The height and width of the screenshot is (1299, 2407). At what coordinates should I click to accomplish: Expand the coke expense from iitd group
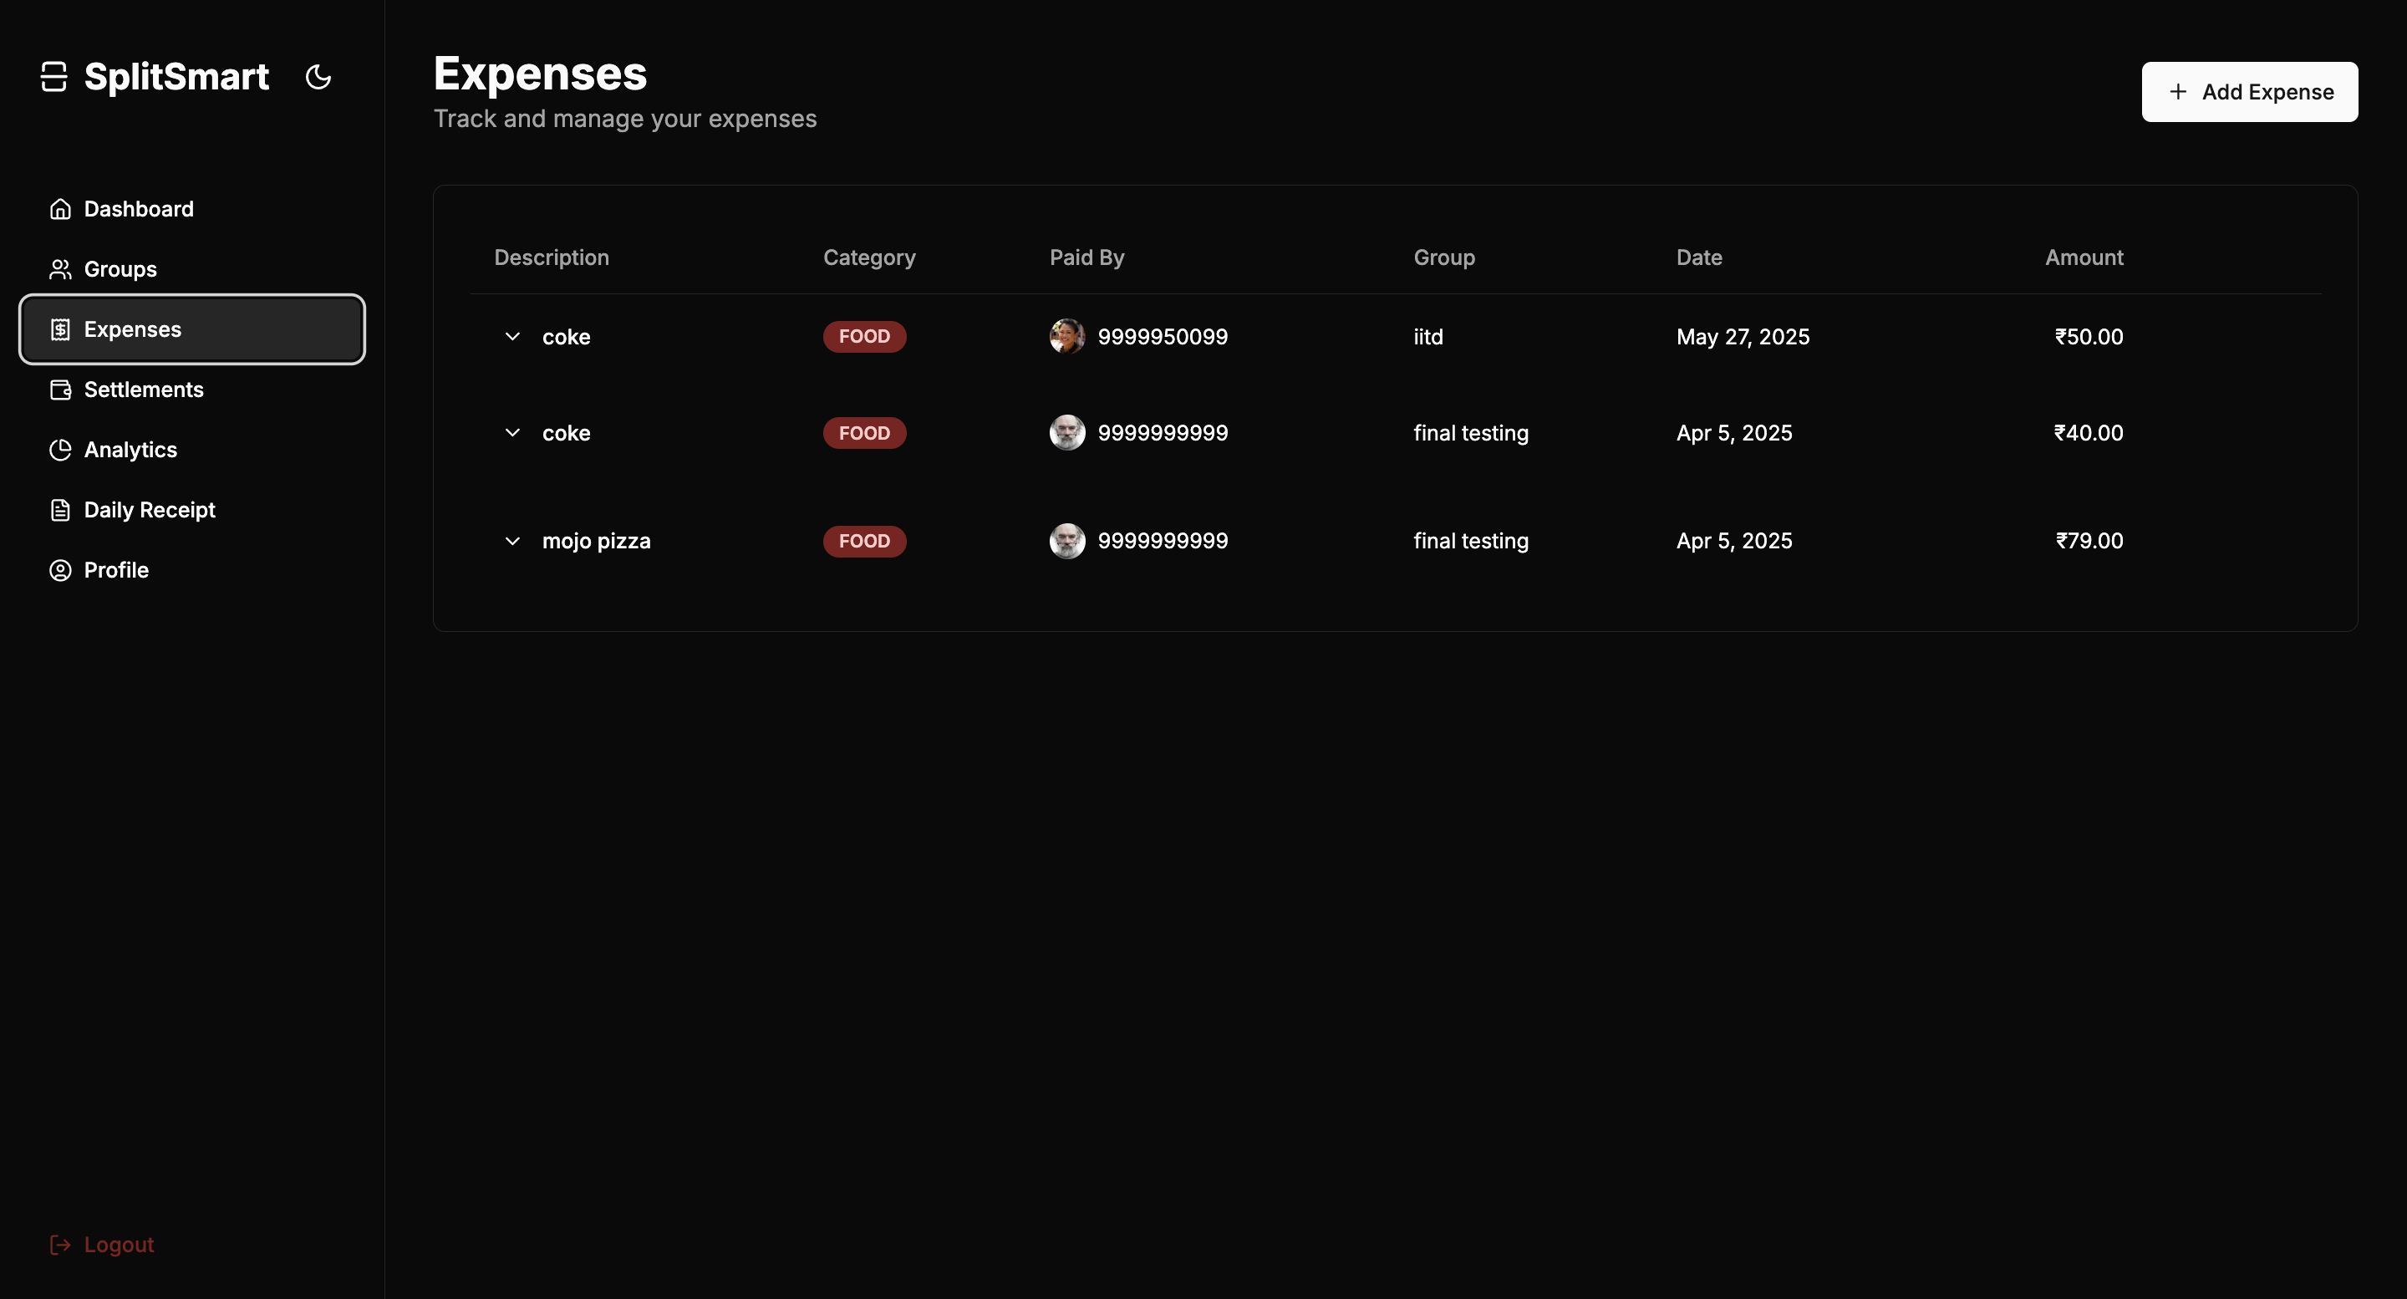pos(512,336)
